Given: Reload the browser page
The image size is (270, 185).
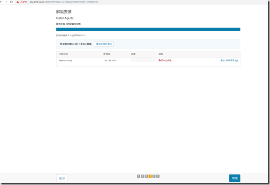Looking at the screenshot, I should pos(11,2).
